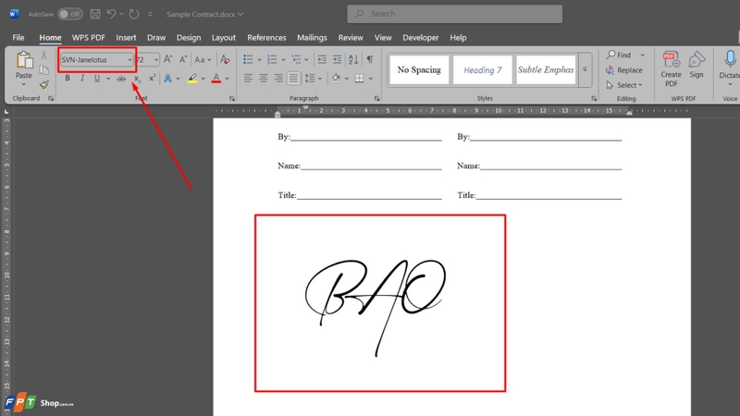740x416 pixels.
Task: Switch to the Insert tab
Action: click(x=126, y=38)
